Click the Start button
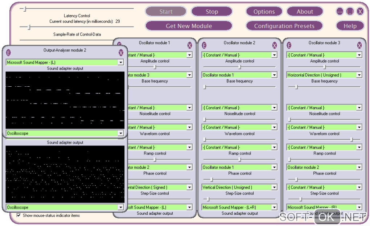Viewport: 370px width, 226px height. pos(166,12)
